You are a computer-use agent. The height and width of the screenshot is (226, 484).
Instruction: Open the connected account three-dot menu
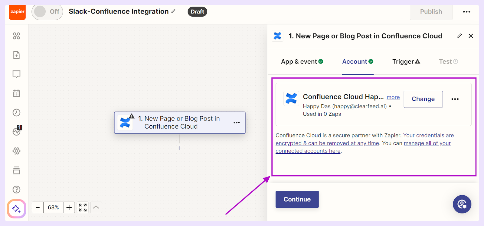click(x=455, y=99)
